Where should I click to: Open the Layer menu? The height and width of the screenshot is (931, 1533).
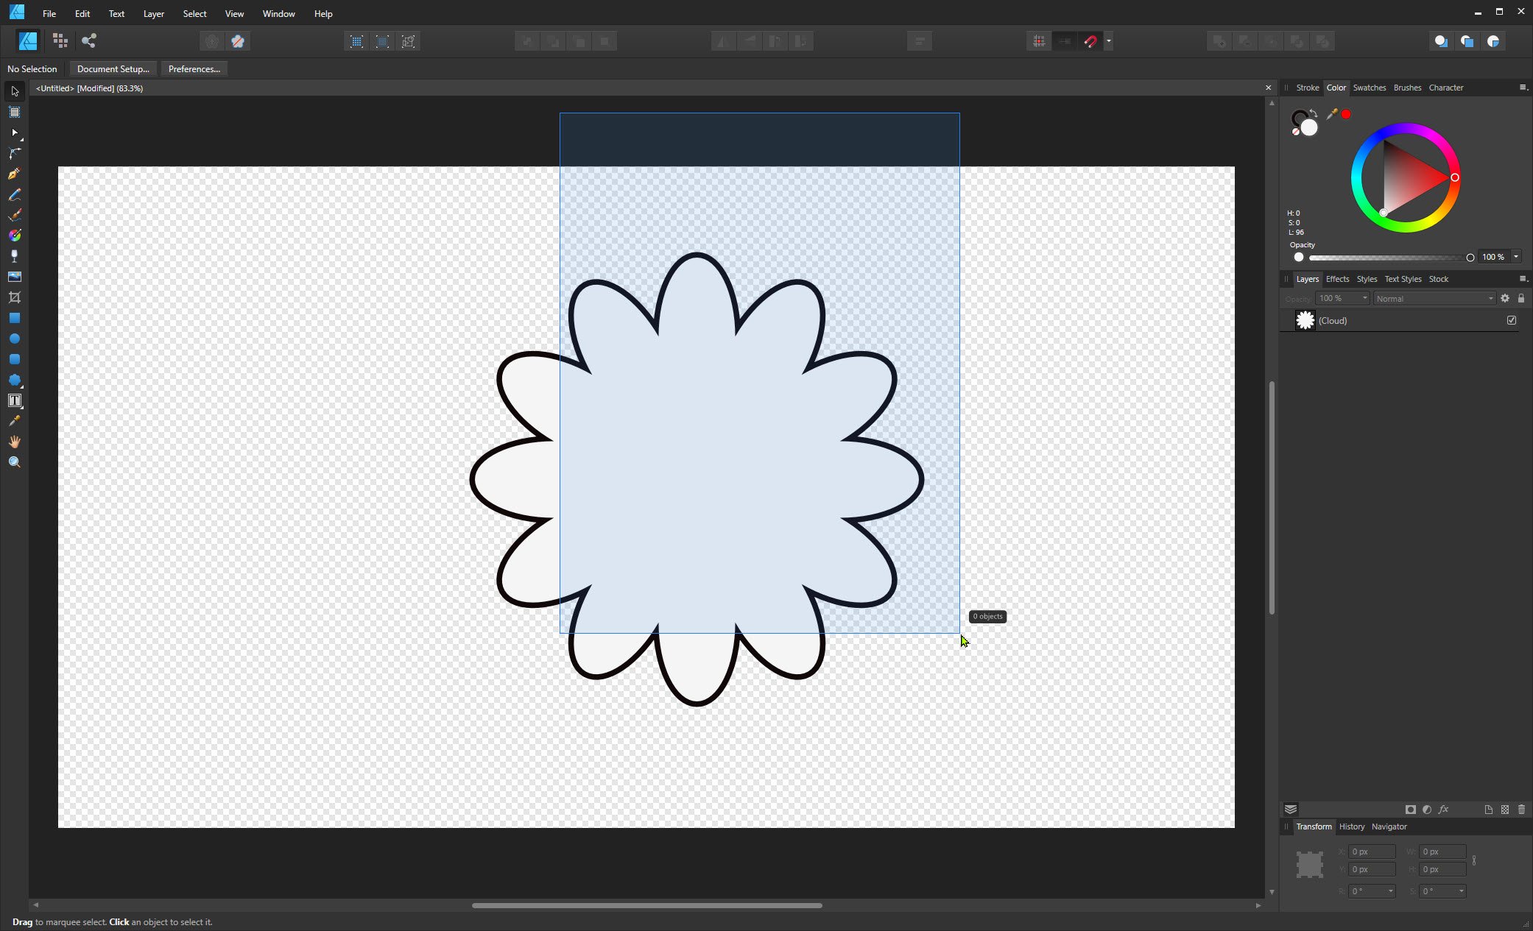tap(153, 13)
